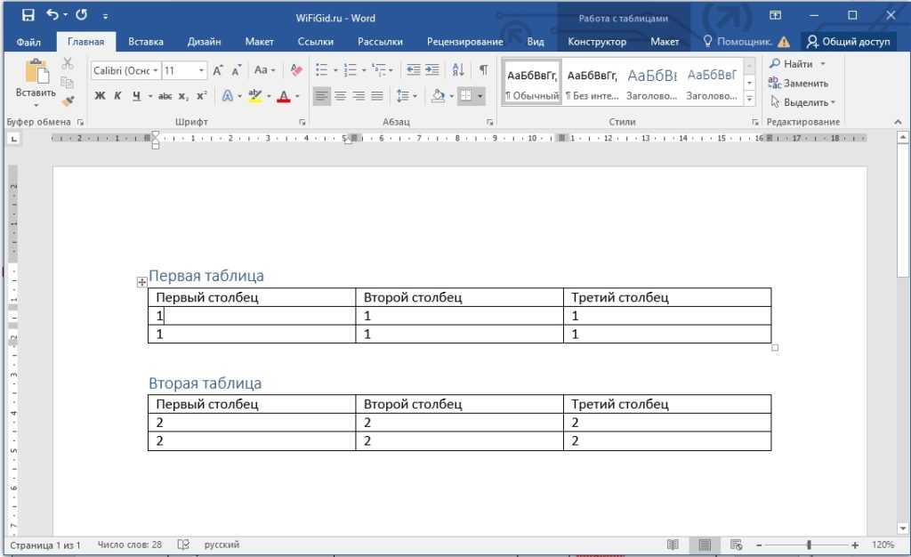
Task: Redo the last action
Action: click(x=81, y=14)
